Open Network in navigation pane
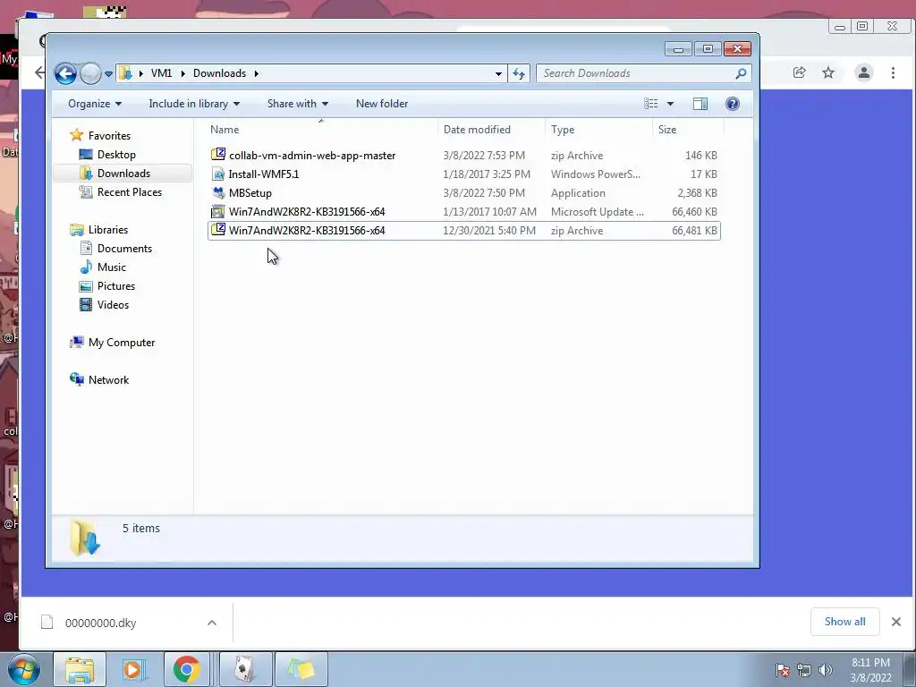 pyautogui.click(x=108, y=379)
